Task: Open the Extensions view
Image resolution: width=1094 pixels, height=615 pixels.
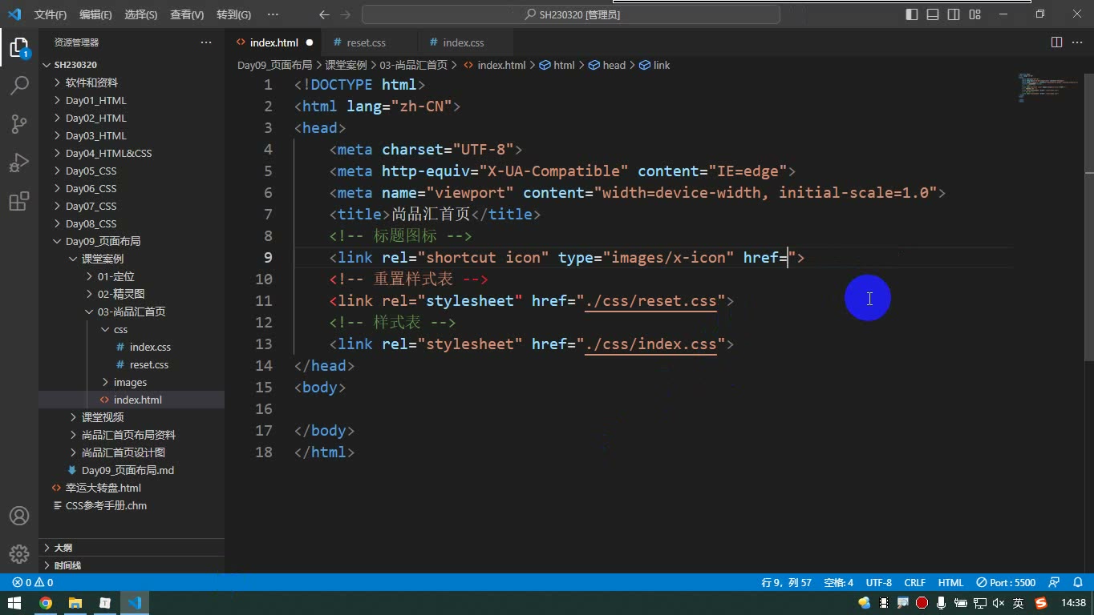Action: 19,200
